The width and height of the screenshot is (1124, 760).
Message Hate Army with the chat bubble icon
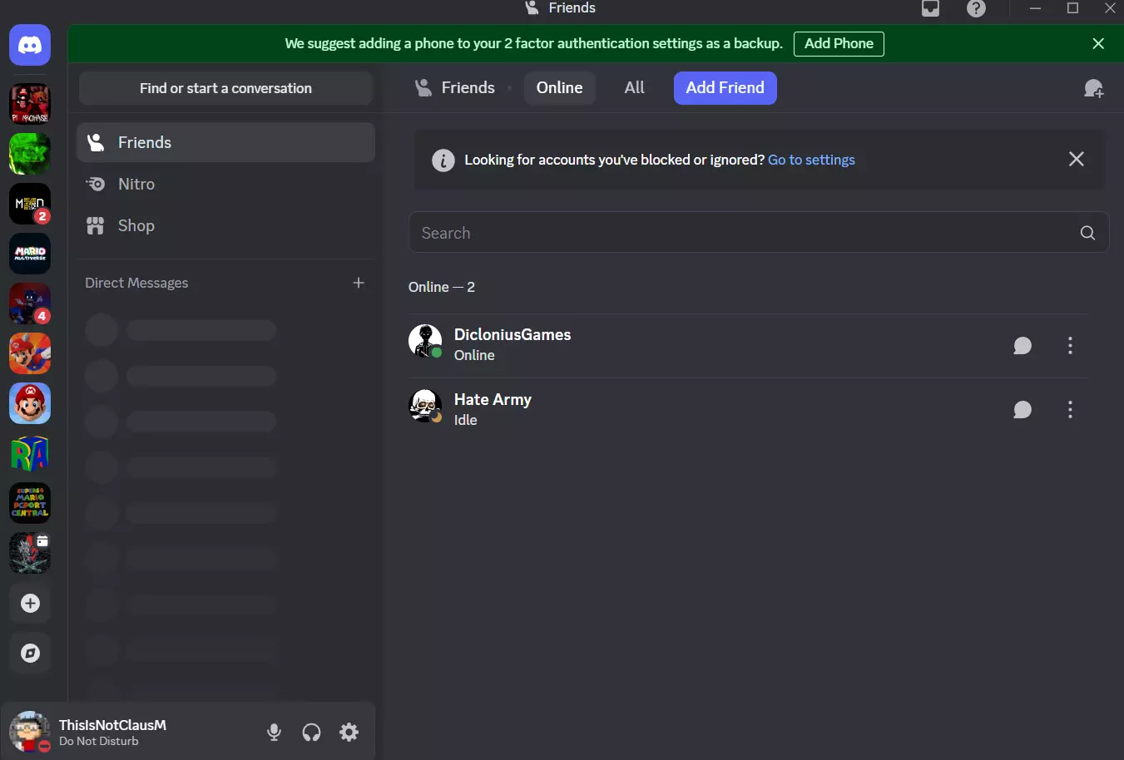point(1022,410)
